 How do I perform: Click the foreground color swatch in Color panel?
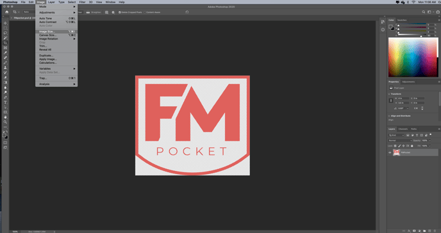pyautogui.click(x=390, y=26)
